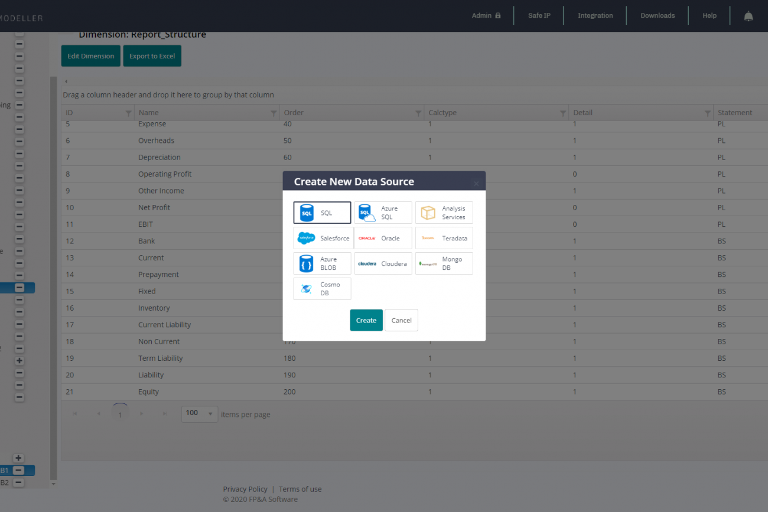The width and height of the screenshot is (768, 512).
Task: Click the Create button
Action: pos(366,320)
